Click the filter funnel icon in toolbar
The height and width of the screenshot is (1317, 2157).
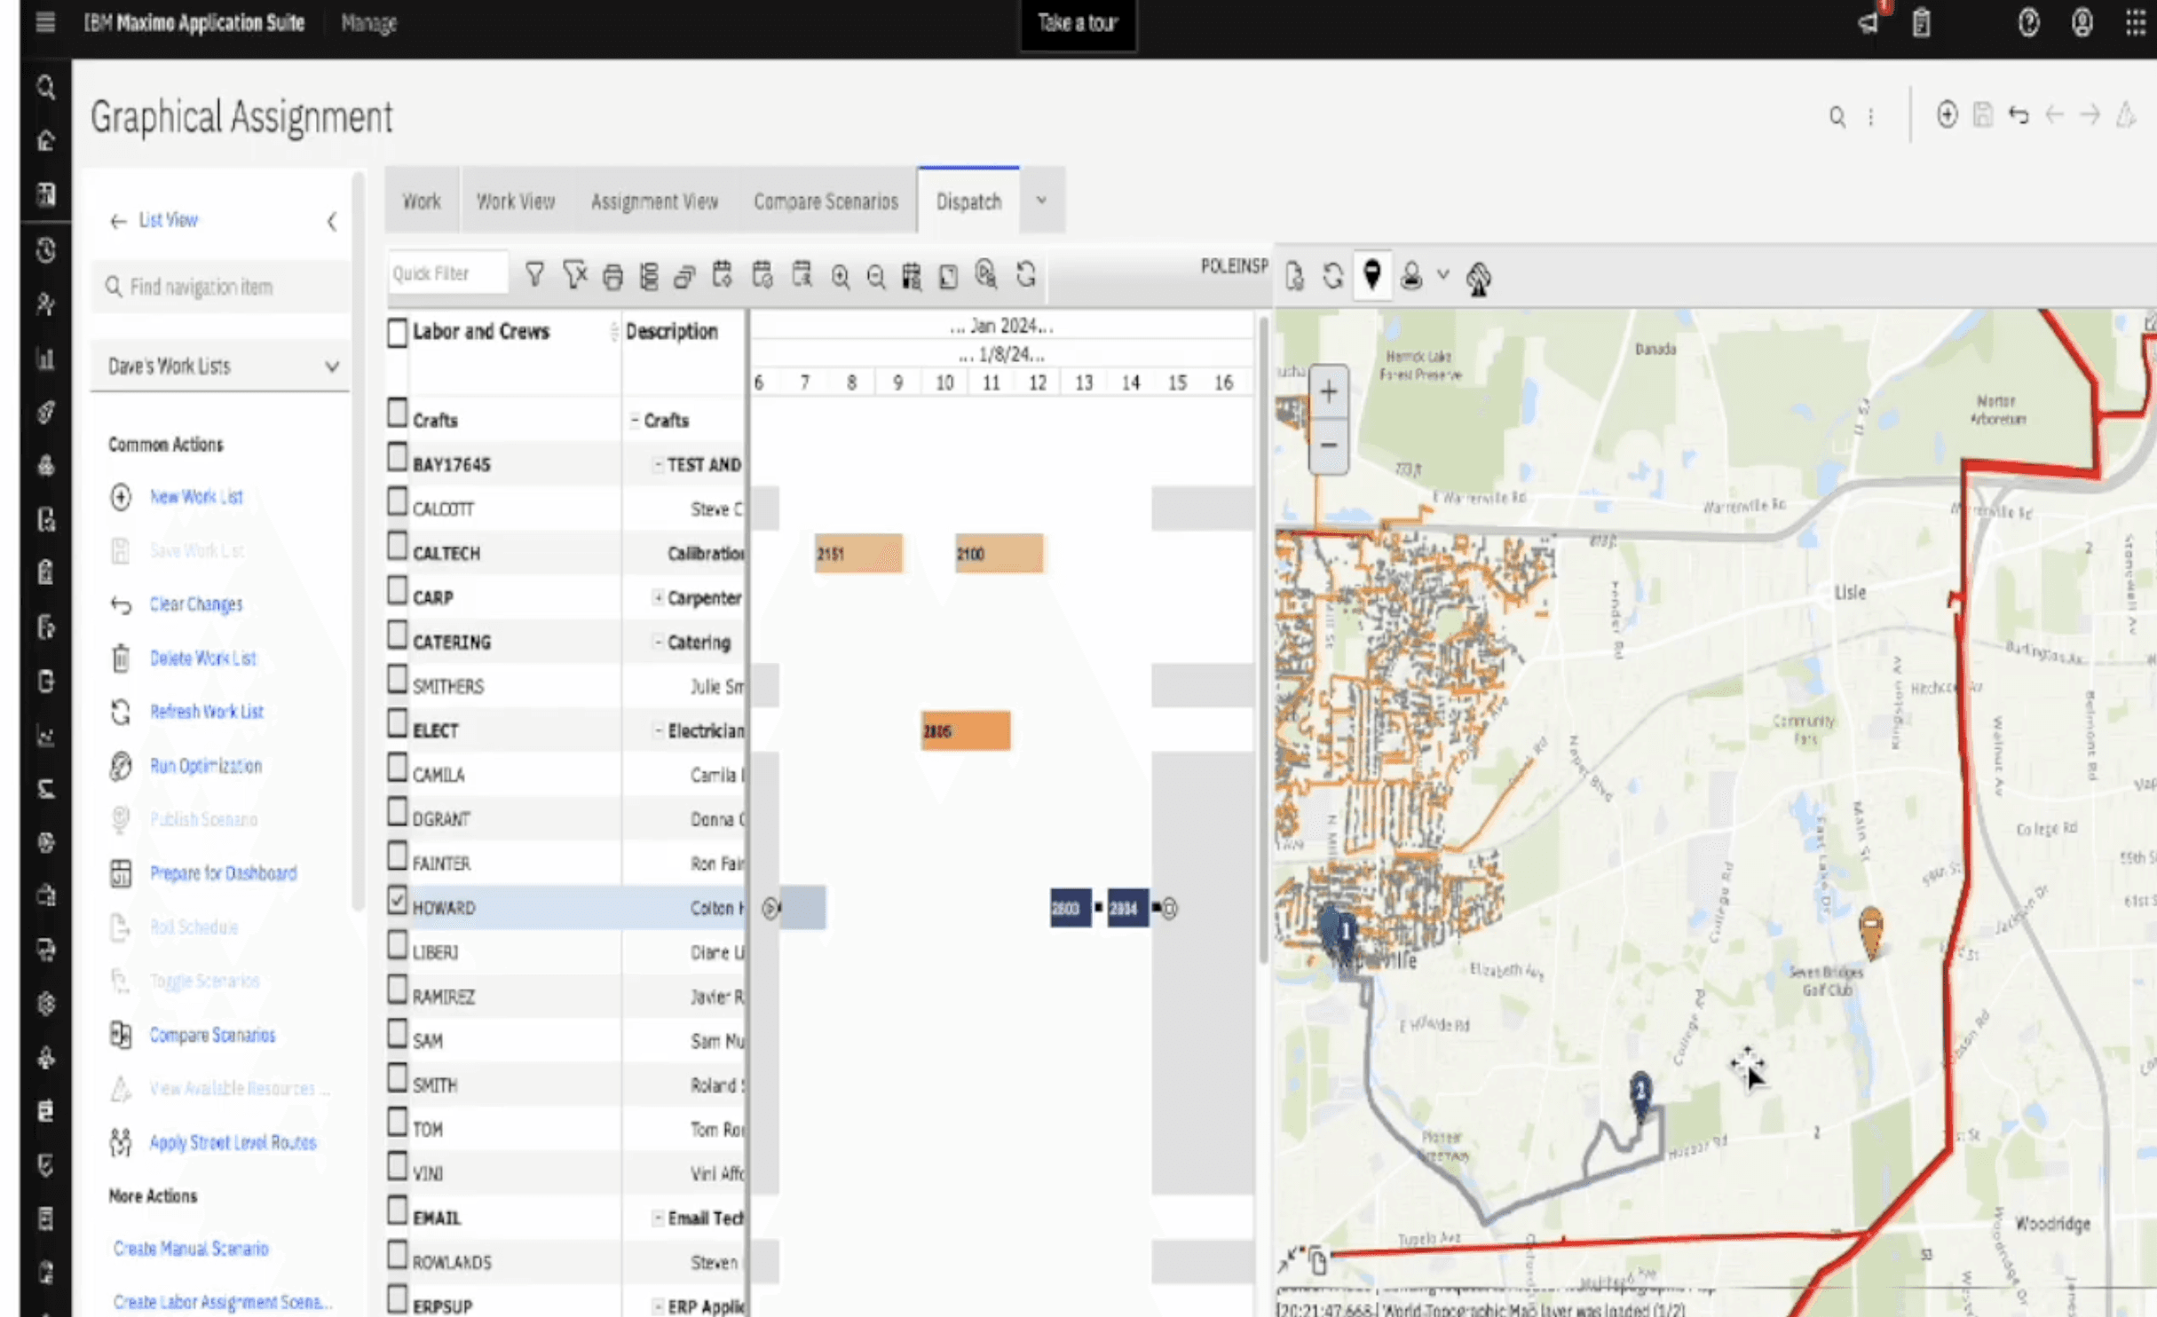tap(534, 275)
